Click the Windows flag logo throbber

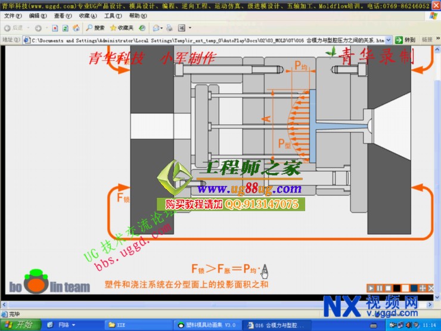pos(434,16)
